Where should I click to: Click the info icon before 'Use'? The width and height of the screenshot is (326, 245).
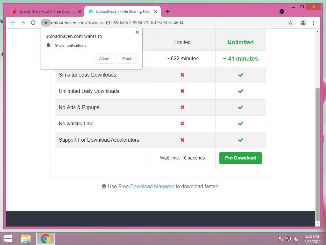point(104,186)
